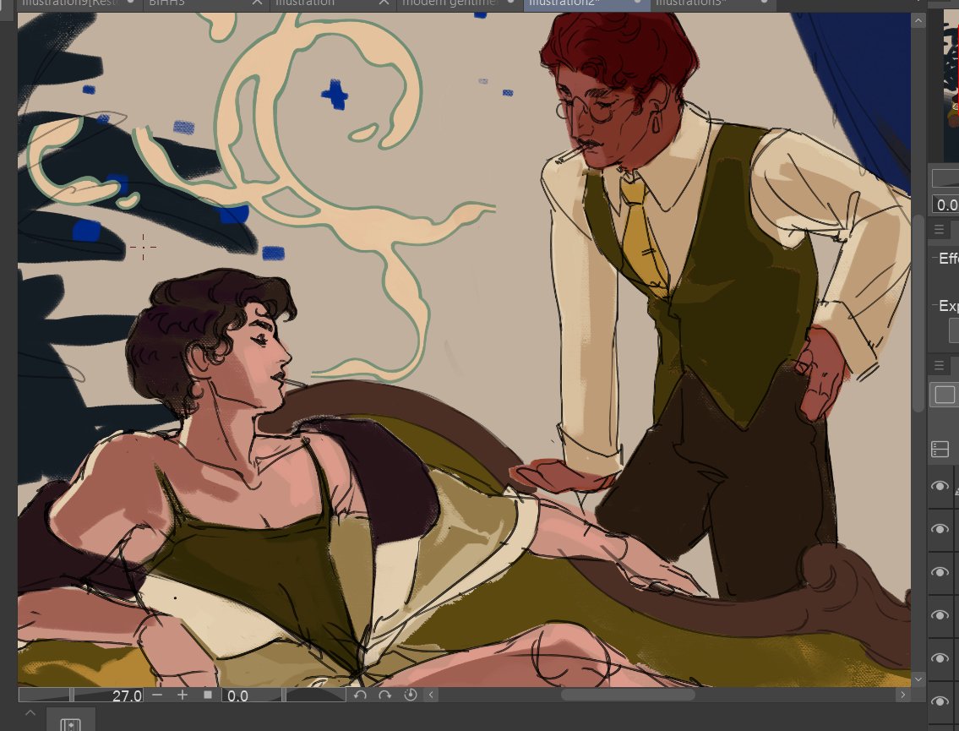Click the 0.0 value field in right panel

tap(945, 205)
